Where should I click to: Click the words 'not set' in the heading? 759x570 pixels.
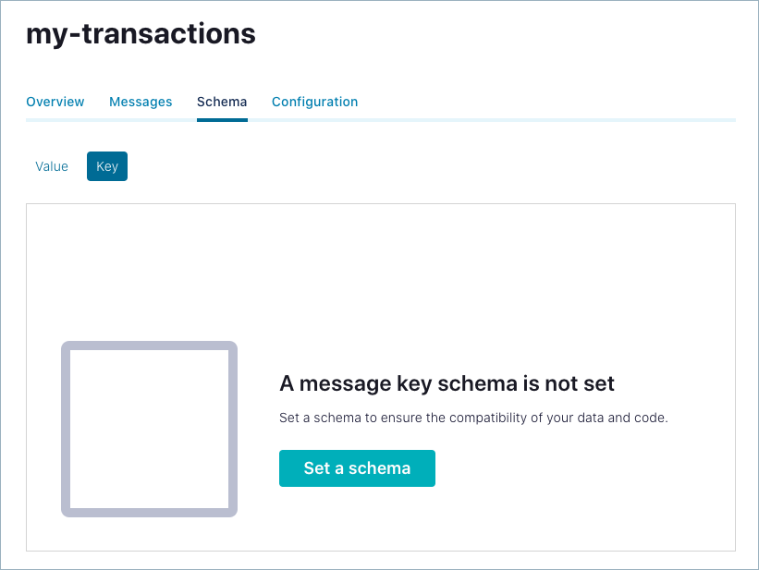click(583, 383)
